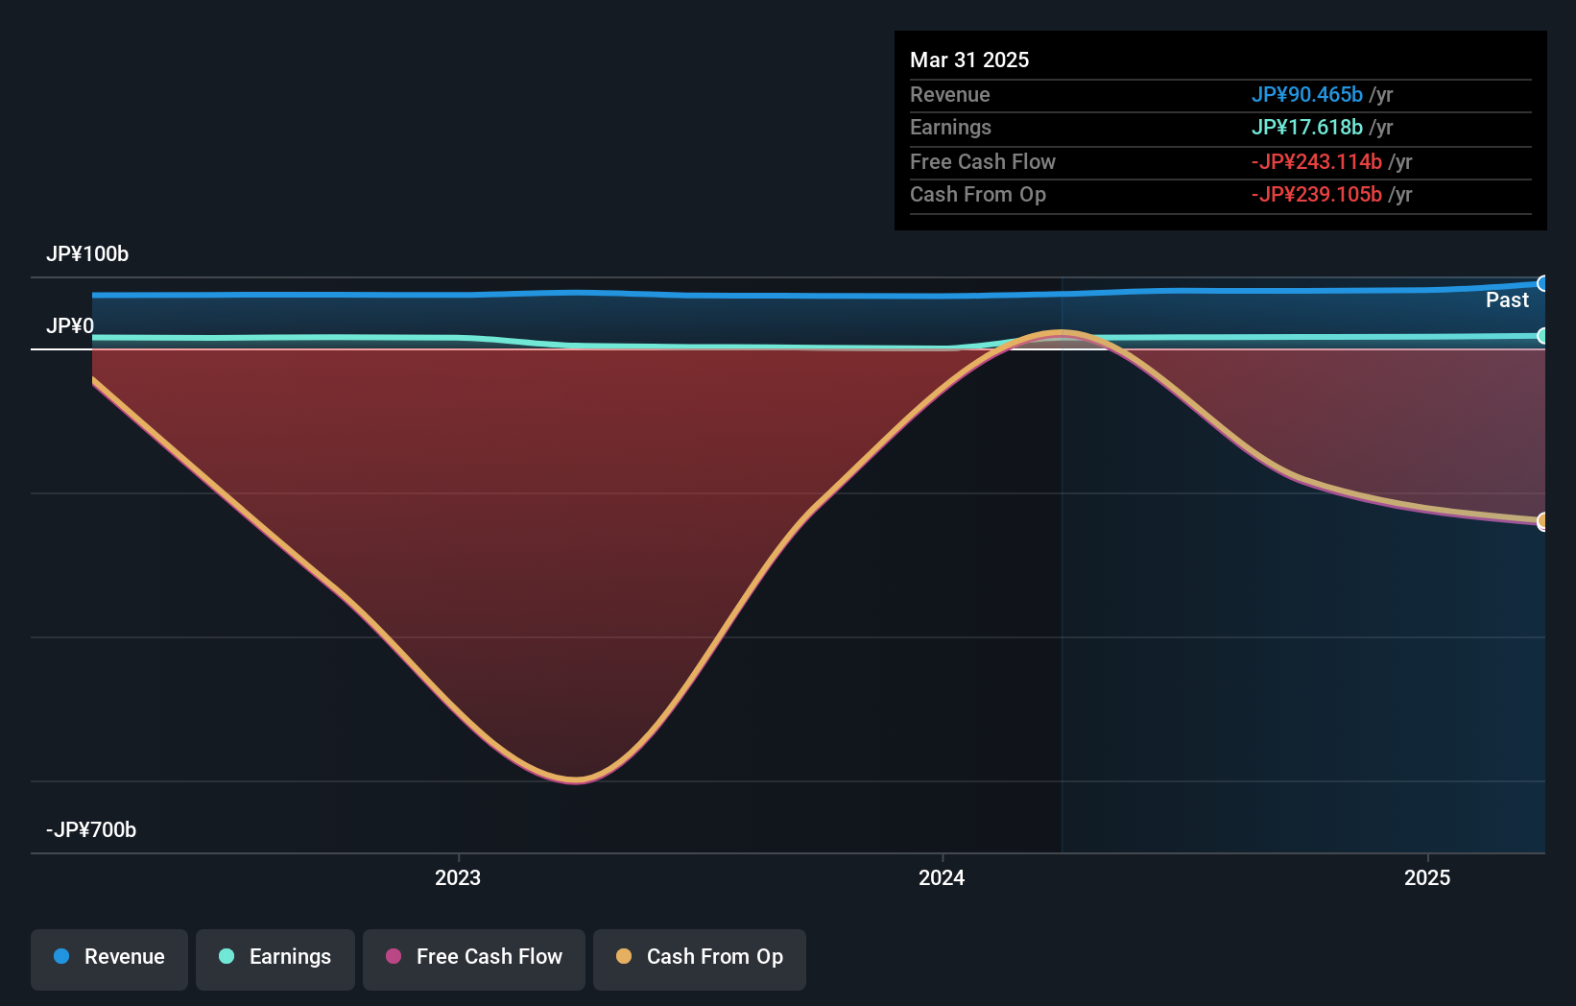The width and height of the screenshot is (1576, 1006).
Task: Click the Mar 31 2025 tooltip date
Action: 969,60
